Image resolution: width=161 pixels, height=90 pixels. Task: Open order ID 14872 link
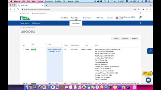[x=25, y=84]
